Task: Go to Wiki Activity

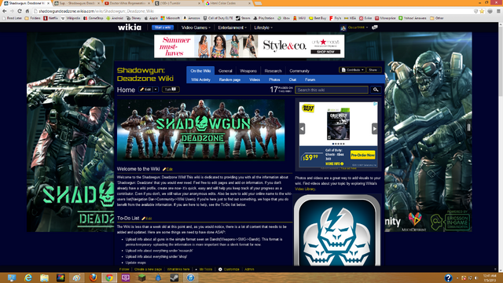Action: [x=201, y=79]
